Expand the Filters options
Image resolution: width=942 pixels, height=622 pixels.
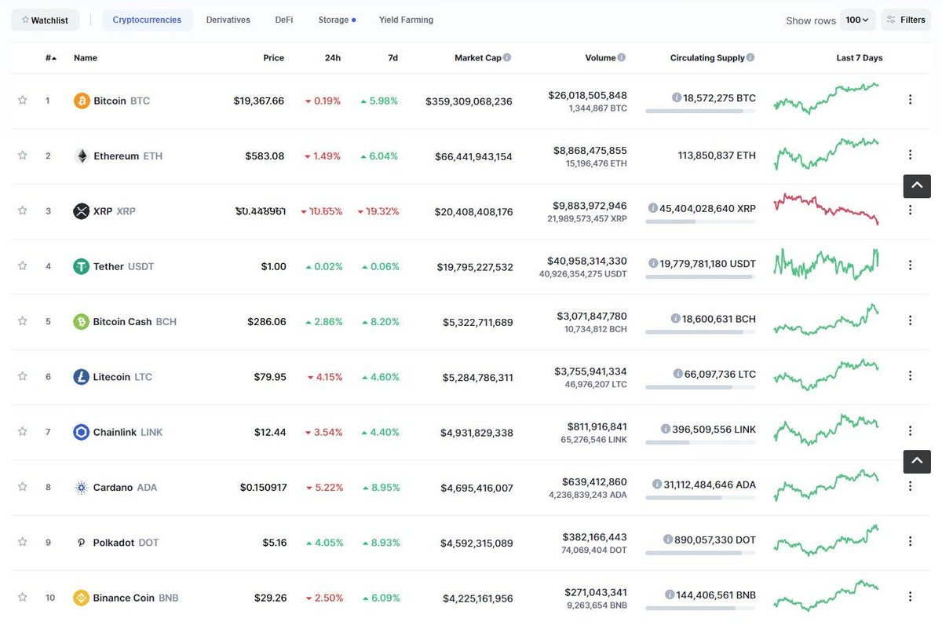tap(906, 19)
